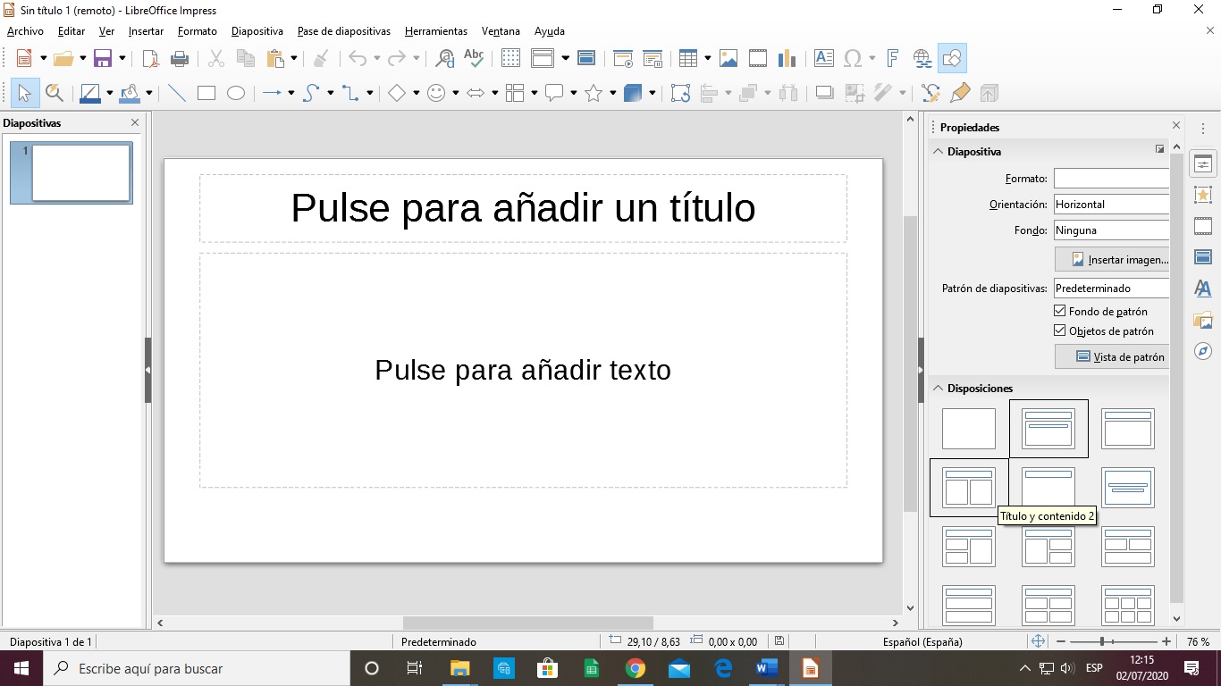Click the Print icon

click(x=180, y=59)
